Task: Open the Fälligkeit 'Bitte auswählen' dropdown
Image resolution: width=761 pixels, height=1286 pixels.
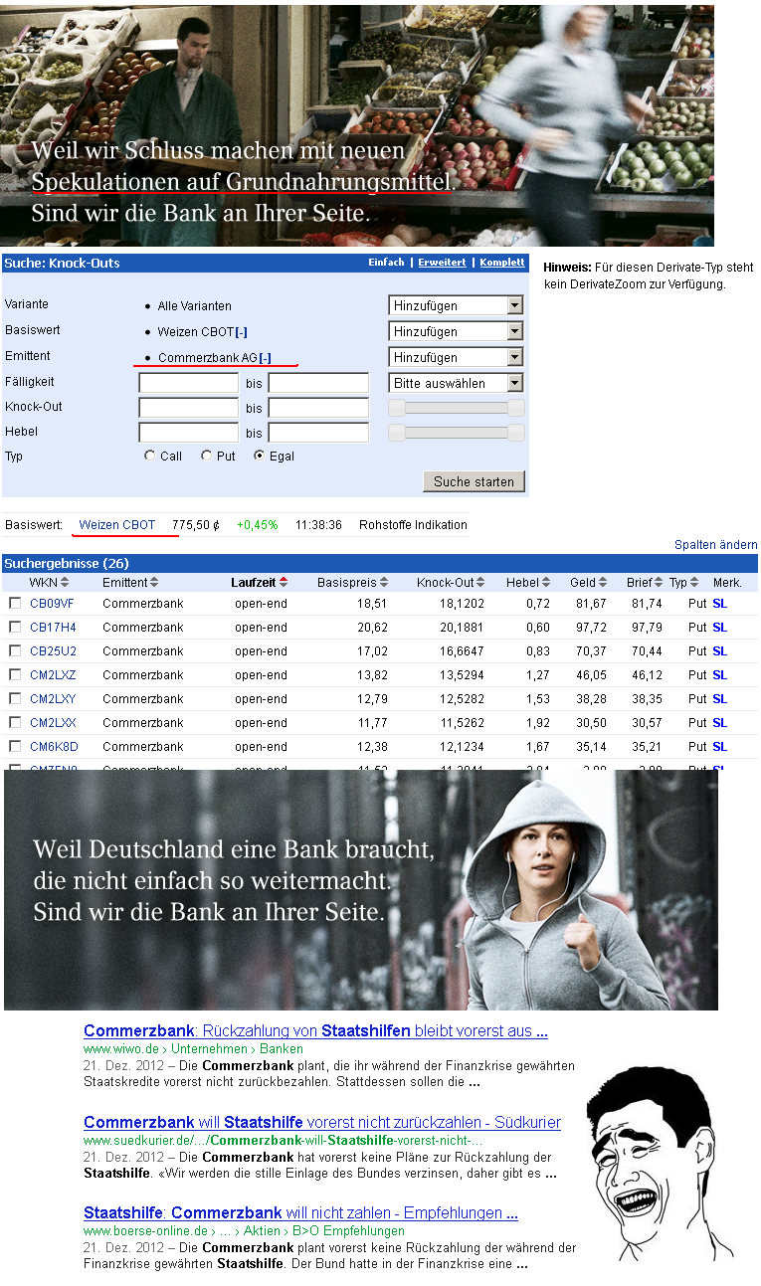Action: 456,383
